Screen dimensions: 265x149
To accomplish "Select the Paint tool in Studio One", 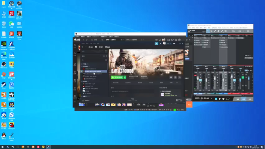I will click(222, 31).
